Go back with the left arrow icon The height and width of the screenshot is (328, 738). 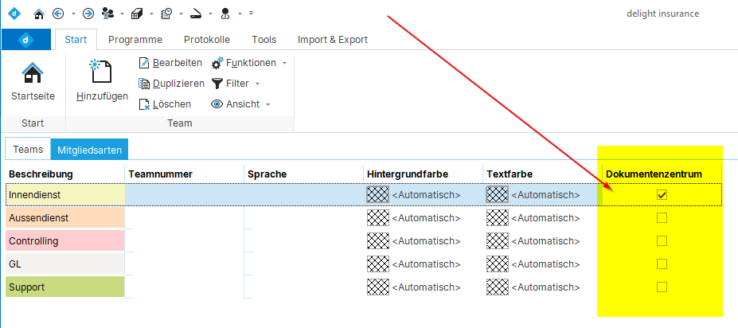[x=58, y=14]
